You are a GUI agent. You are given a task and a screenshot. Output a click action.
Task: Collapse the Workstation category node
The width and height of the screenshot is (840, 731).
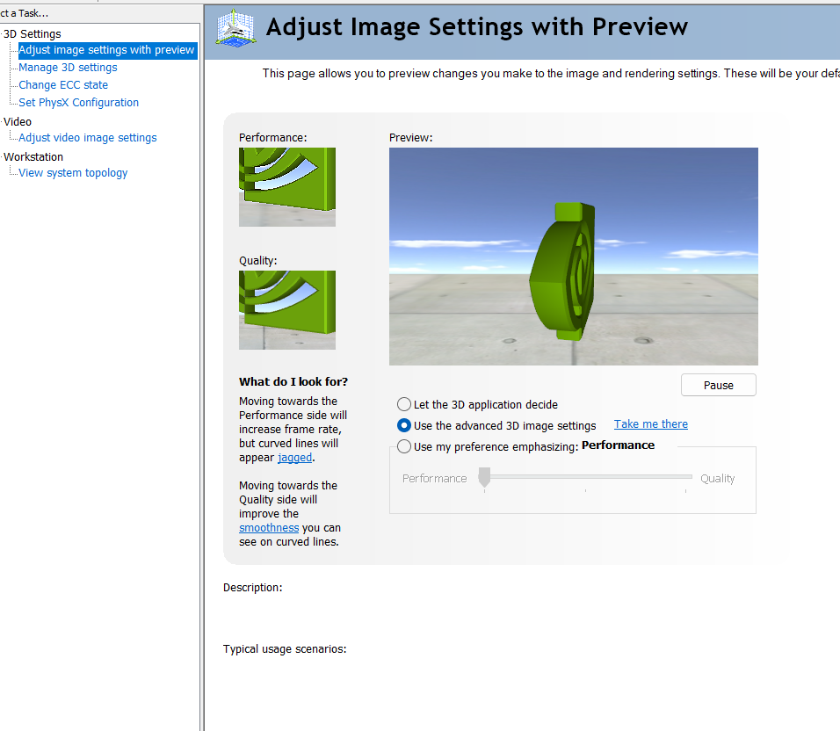pos(33,157)
